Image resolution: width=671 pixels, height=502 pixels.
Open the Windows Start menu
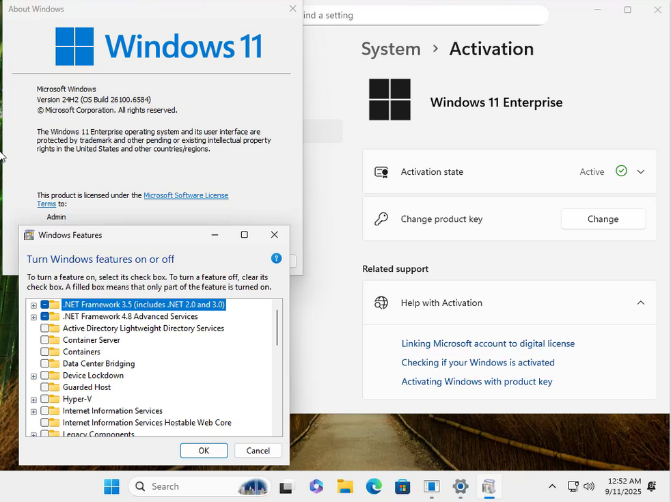tap(111, 486)
